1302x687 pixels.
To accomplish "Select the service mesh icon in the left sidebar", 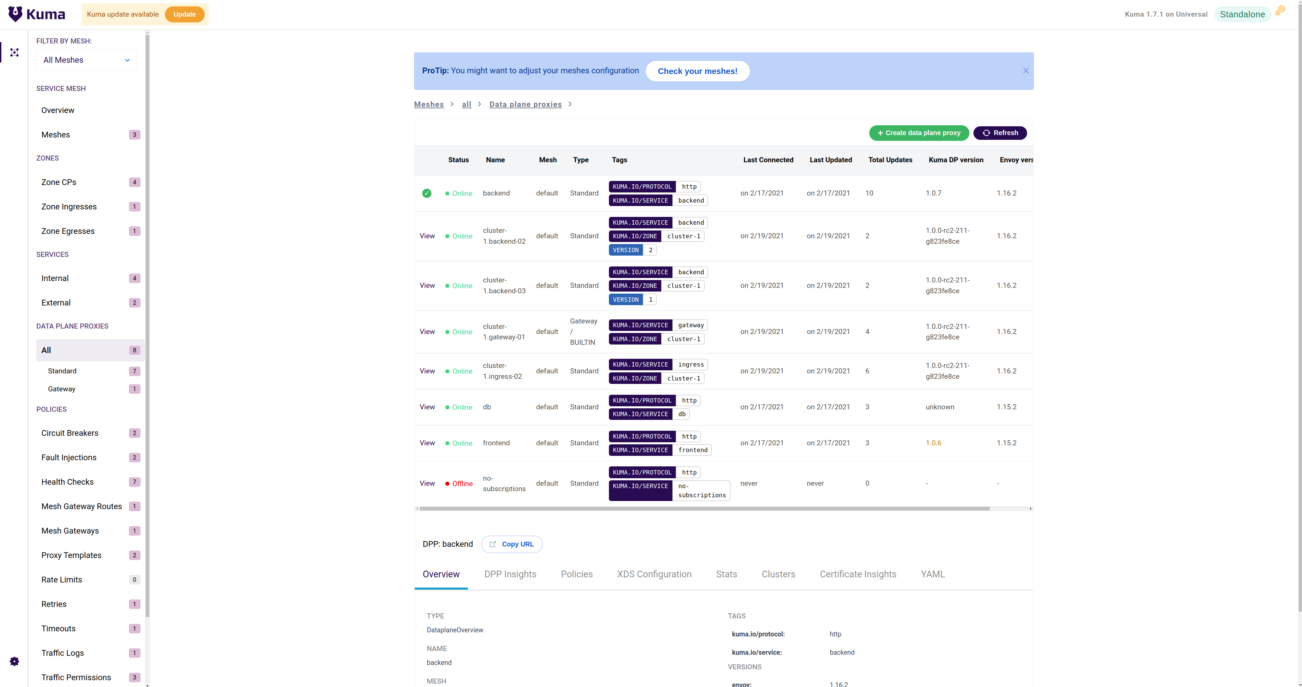I will (x=14, y=52).
